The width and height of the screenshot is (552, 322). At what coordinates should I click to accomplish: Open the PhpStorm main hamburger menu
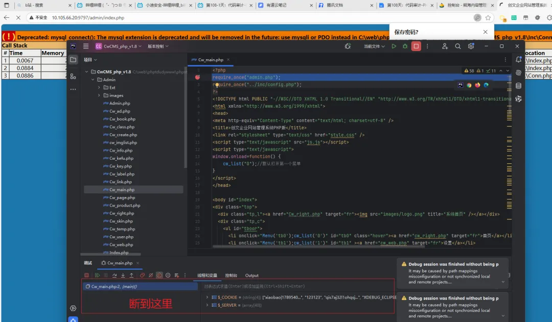[86, 46]
